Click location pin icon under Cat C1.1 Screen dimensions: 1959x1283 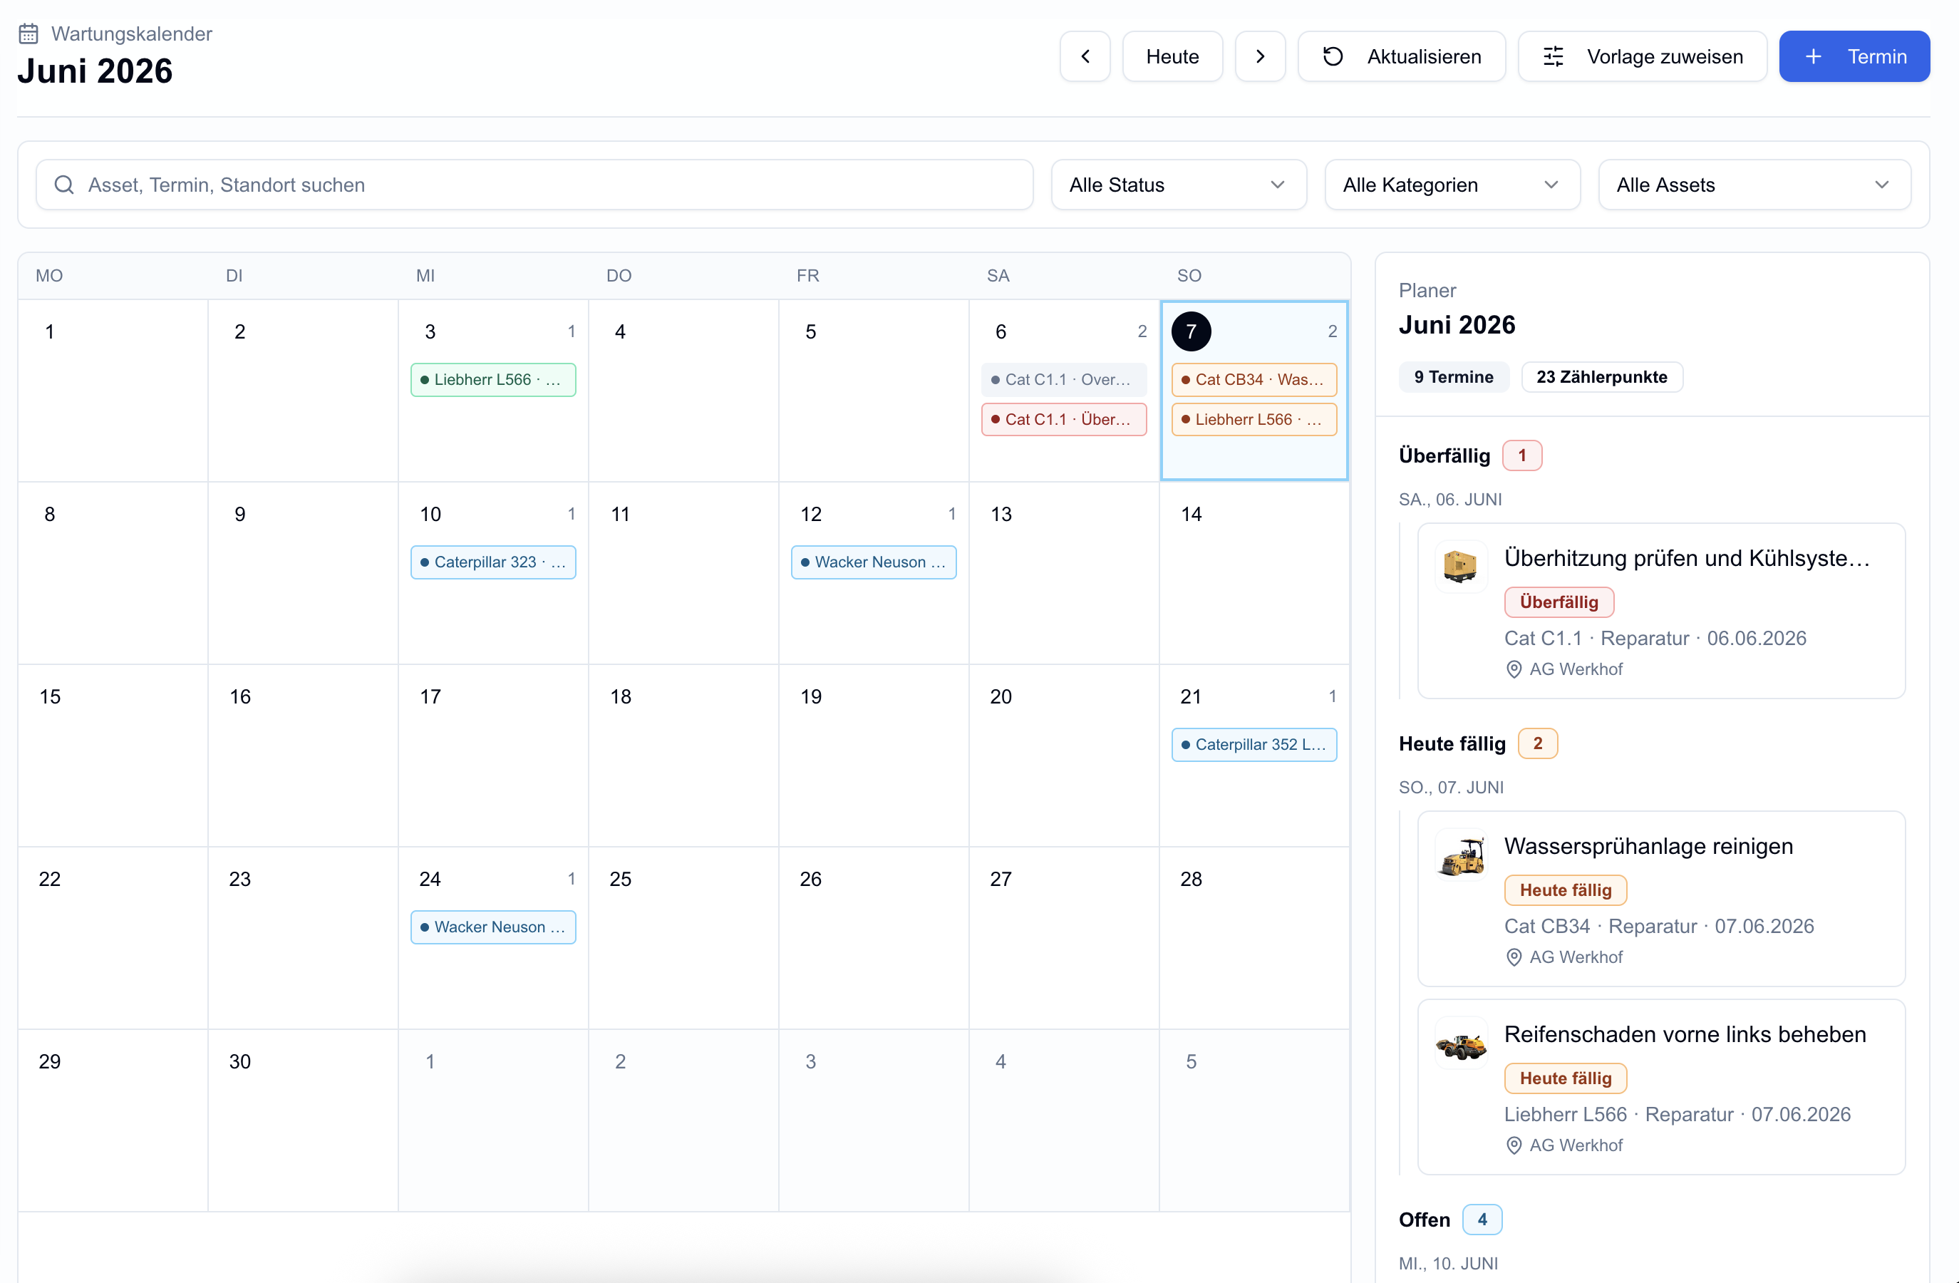[1513, 669]
